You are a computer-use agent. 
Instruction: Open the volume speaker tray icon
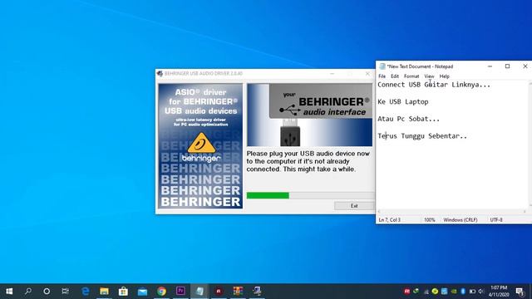click(x=481, y=292)
